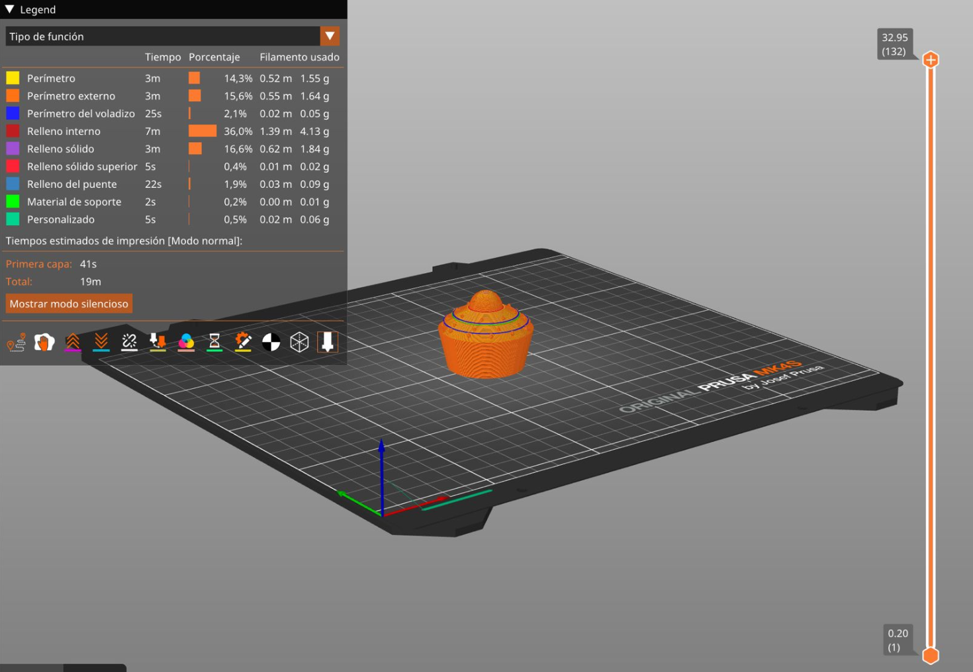Collapse the Legend panel triangle
Image resolution: width=973 pixels, height=672 pixels.
tap(9, 9)
